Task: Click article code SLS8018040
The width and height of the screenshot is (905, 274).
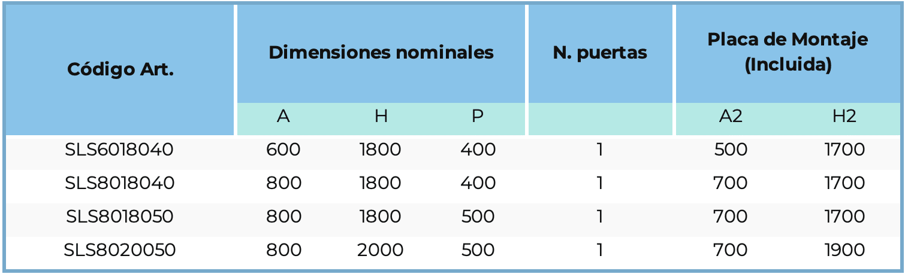Action: point(119,183)
